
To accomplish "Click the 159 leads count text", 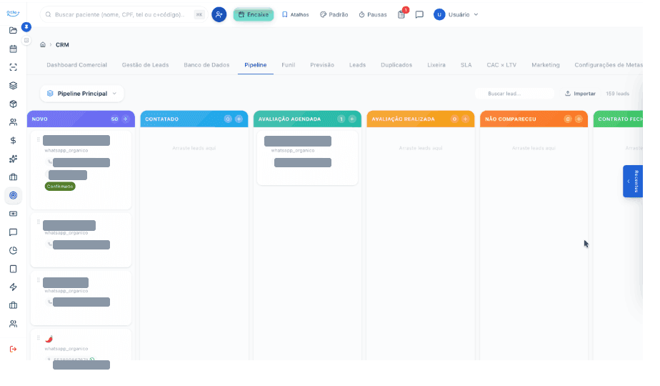I will (617, 94).
